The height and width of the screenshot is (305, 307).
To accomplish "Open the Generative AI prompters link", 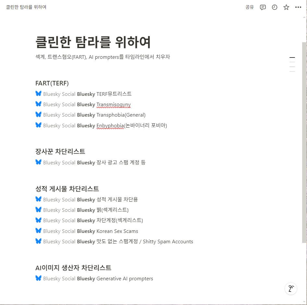I will (x=94, y=279).
